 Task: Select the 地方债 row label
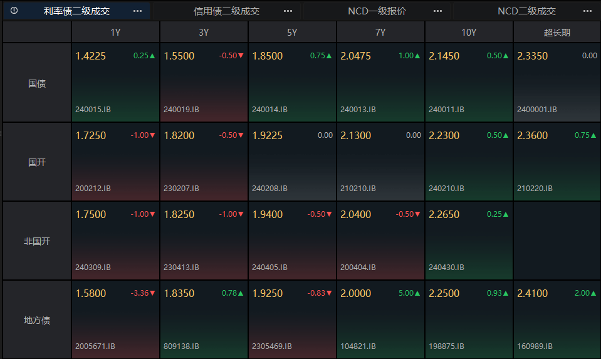click(x=37, y=320)
